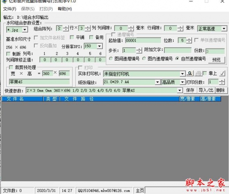Click the 步长 spinner arrows

tap(139, 50)
